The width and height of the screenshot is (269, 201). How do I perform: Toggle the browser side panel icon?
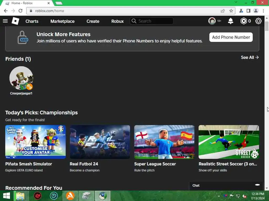(x=249, y=11)
